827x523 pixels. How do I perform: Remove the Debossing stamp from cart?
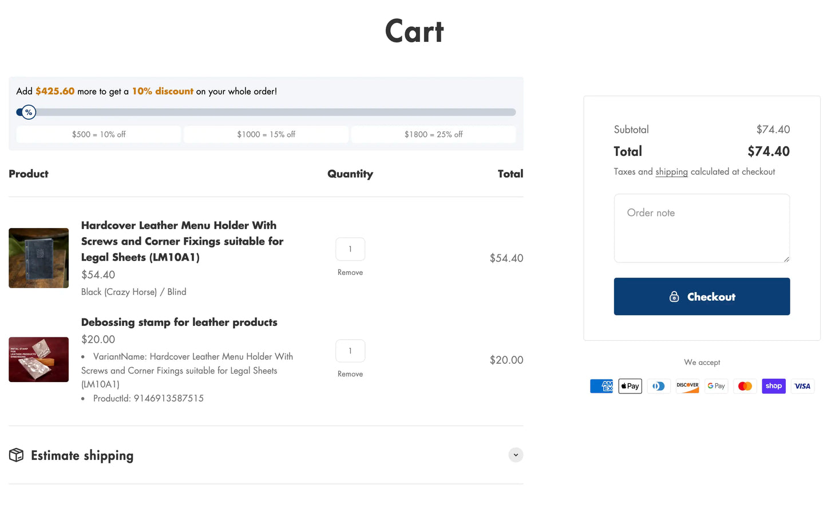click(x=350, y=374)
